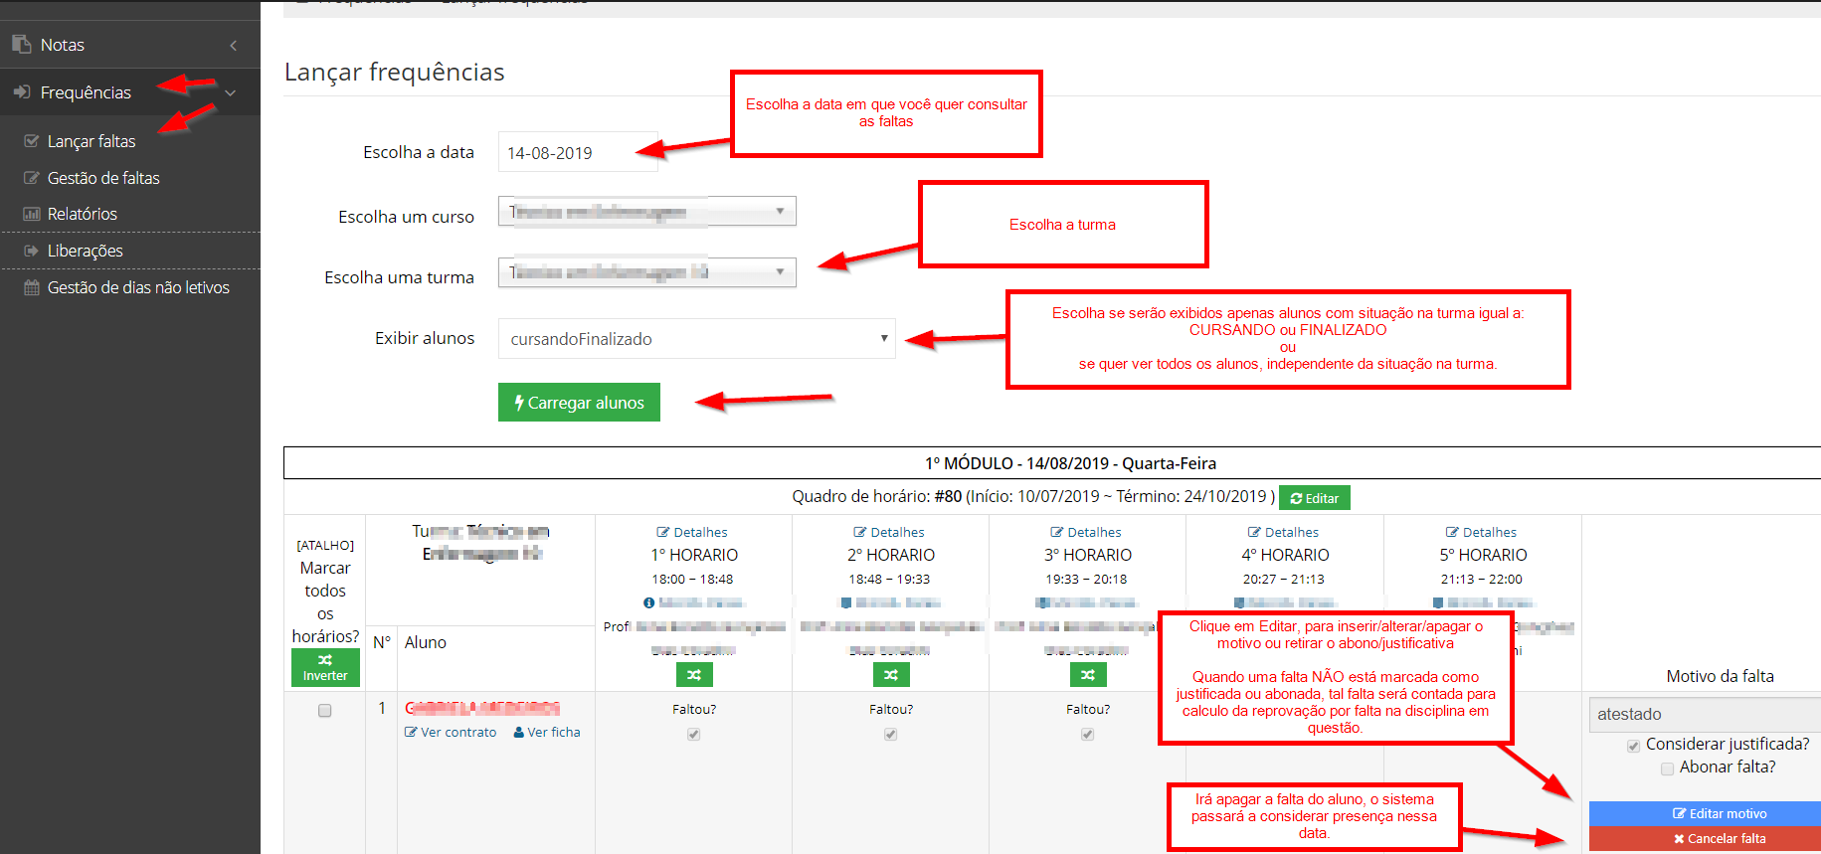The image size is (1821, 854).
Task: Check the mark-all checkbox for student 1
Action: tap(324, 711)
